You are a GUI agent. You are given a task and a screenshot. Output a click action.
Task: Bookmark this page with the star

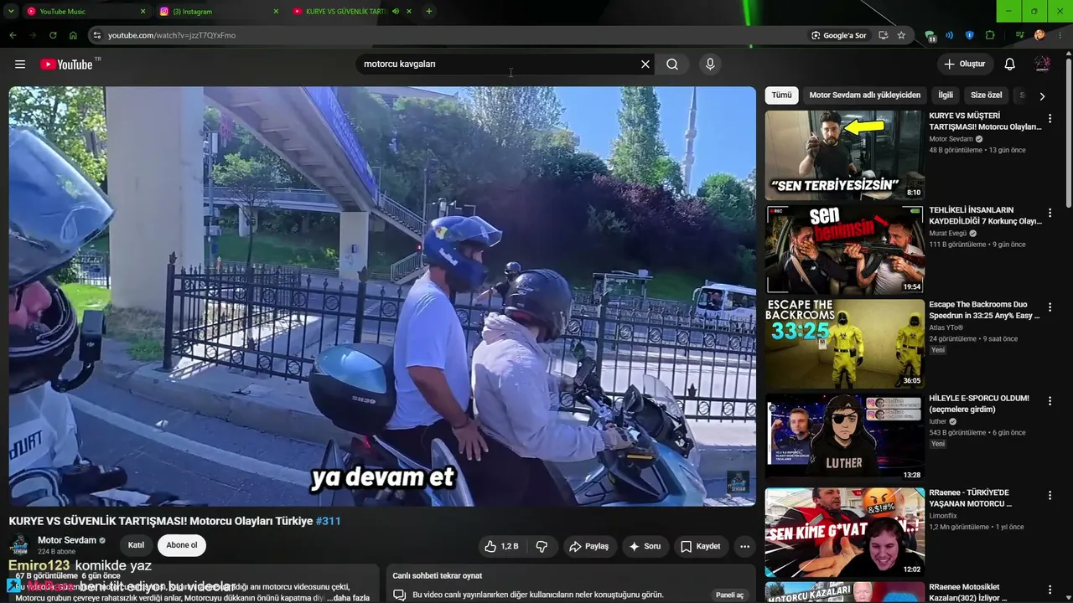pyautogui.click(x=901, y=35)
